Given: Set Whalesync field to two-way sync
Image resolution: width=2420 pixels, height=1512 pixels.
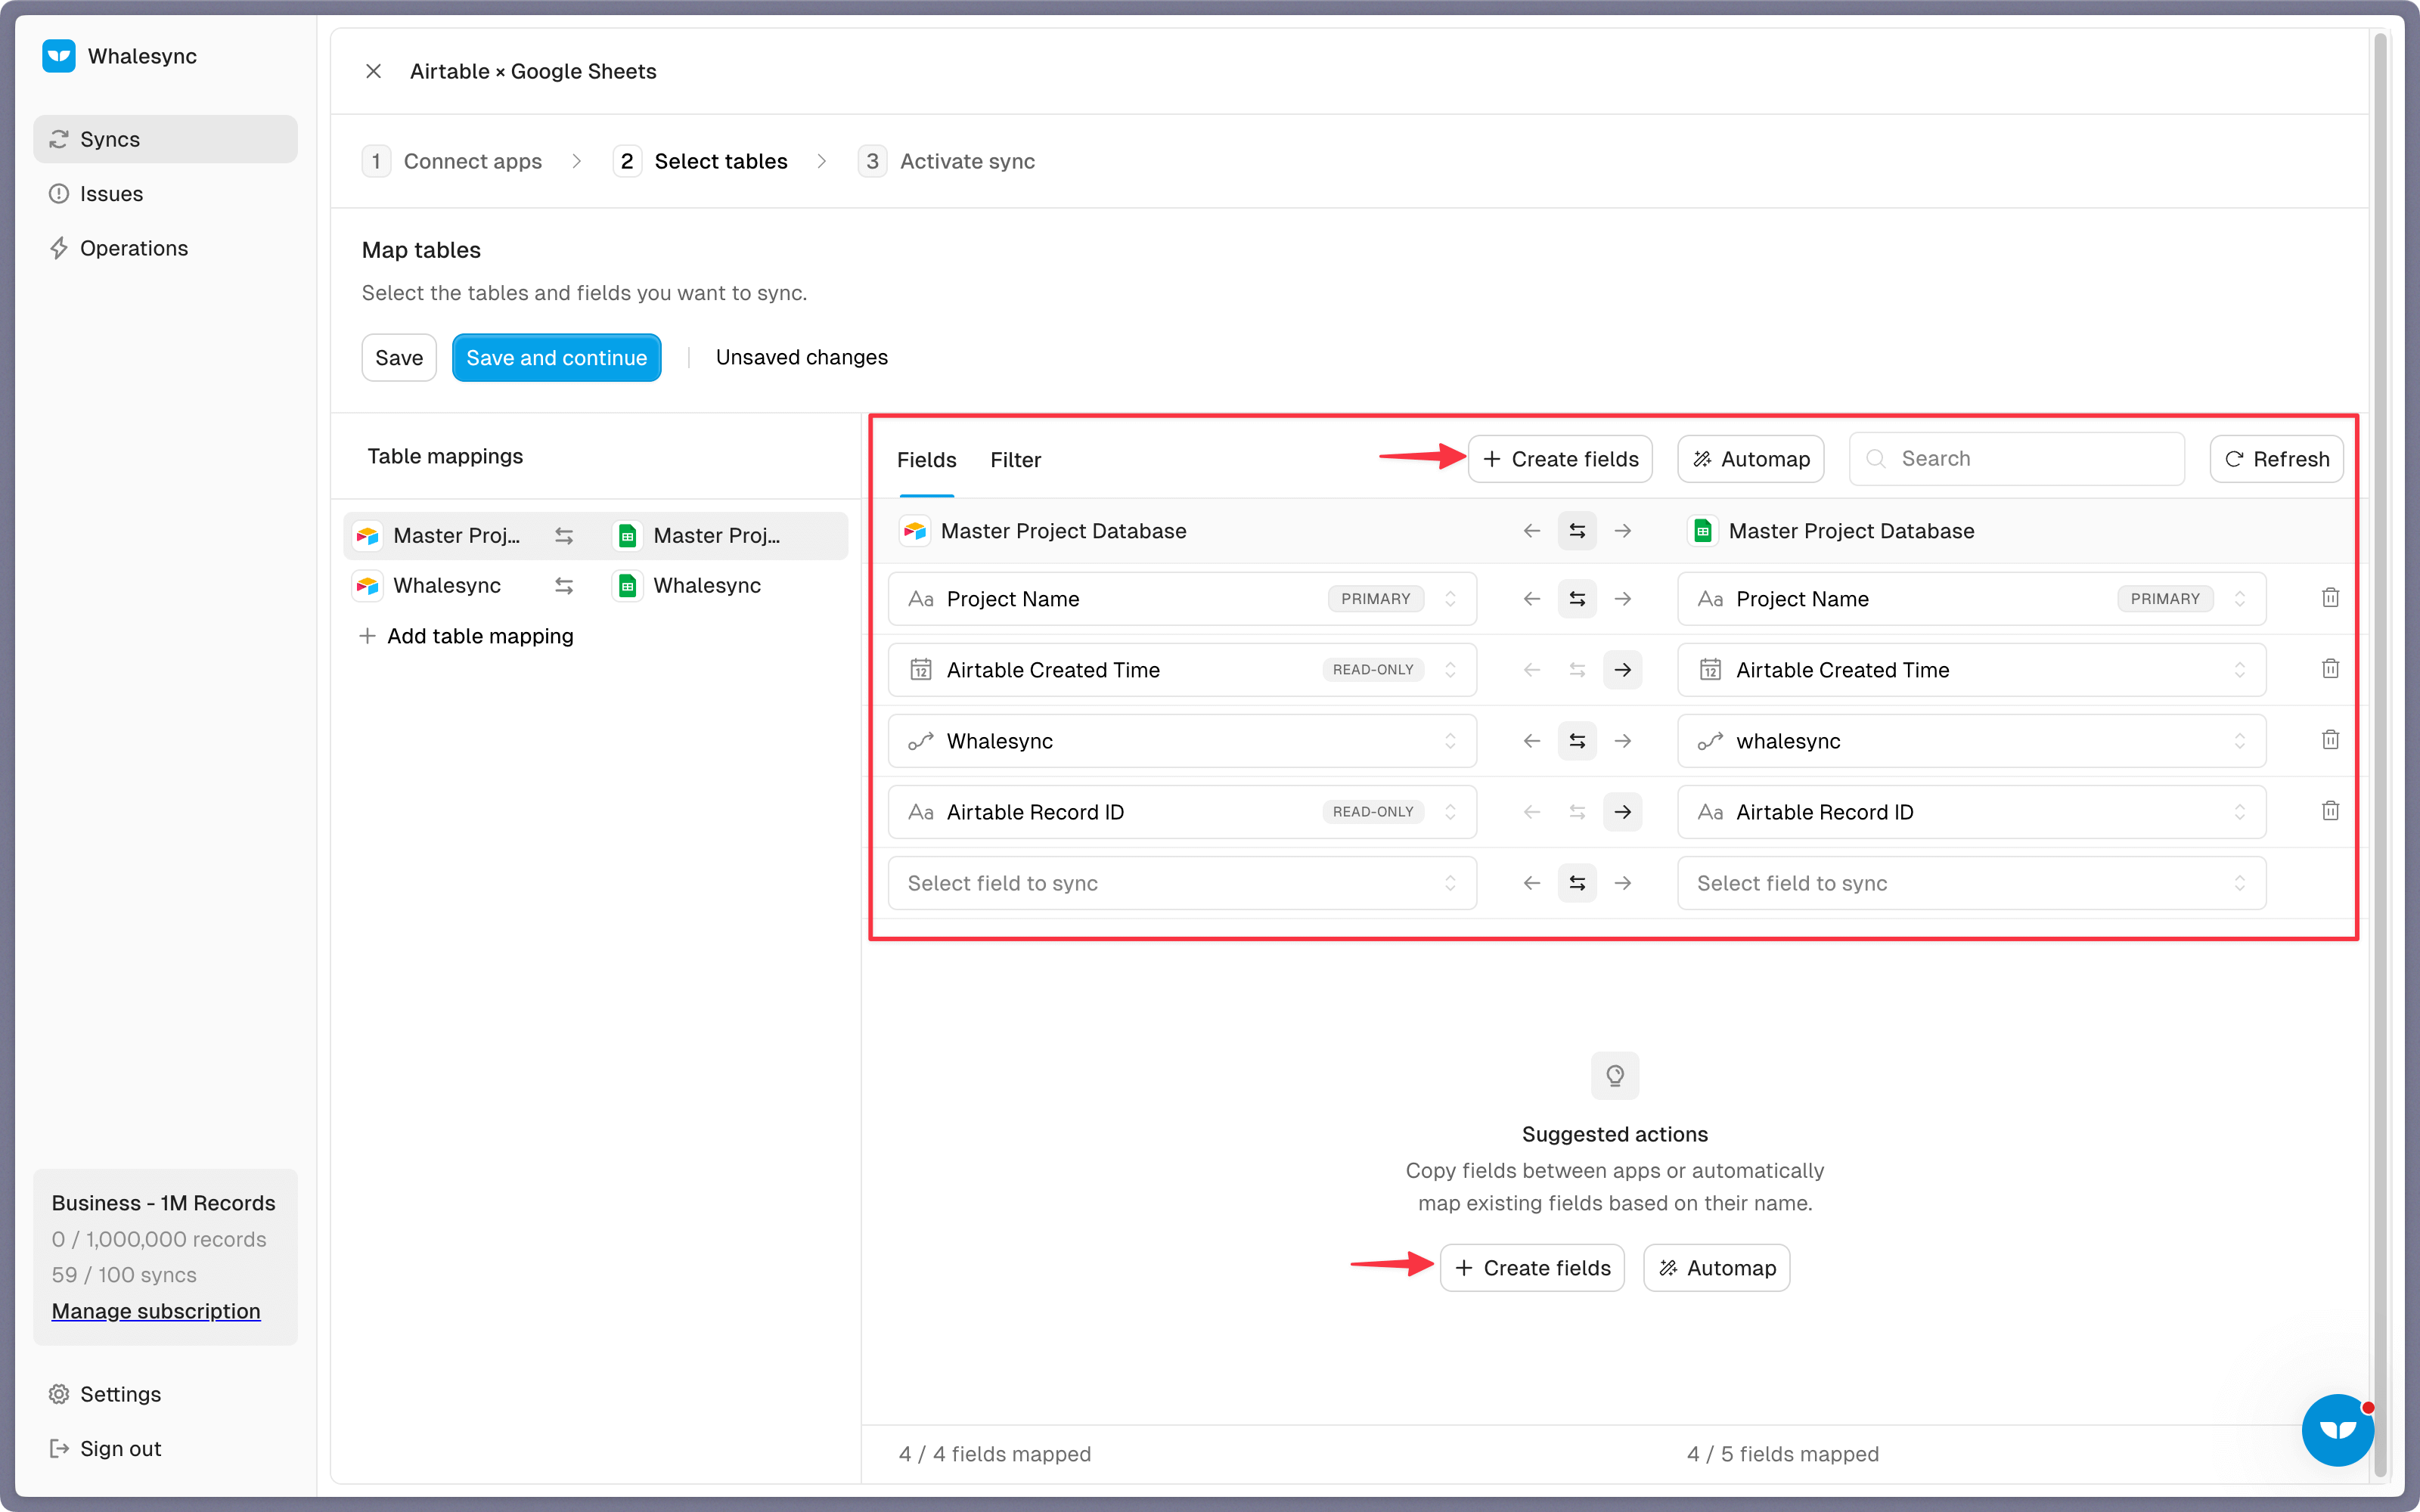Looking at the screenshot, I should 1577,741.
